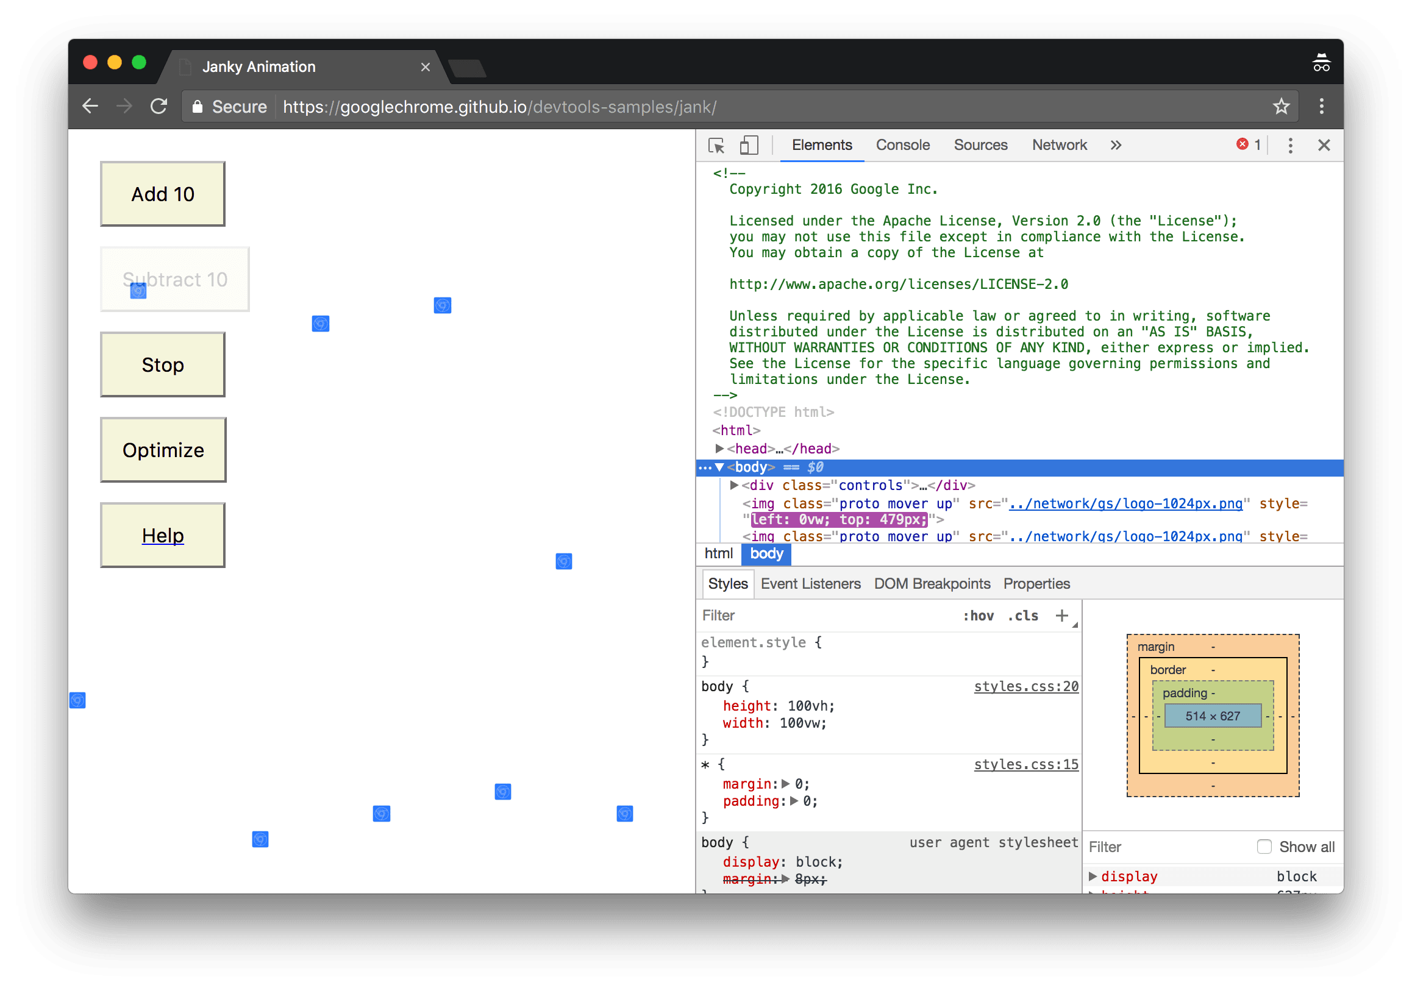
Task: Click the Chrome settings menu icon
Action: [x=1322, y=106]
